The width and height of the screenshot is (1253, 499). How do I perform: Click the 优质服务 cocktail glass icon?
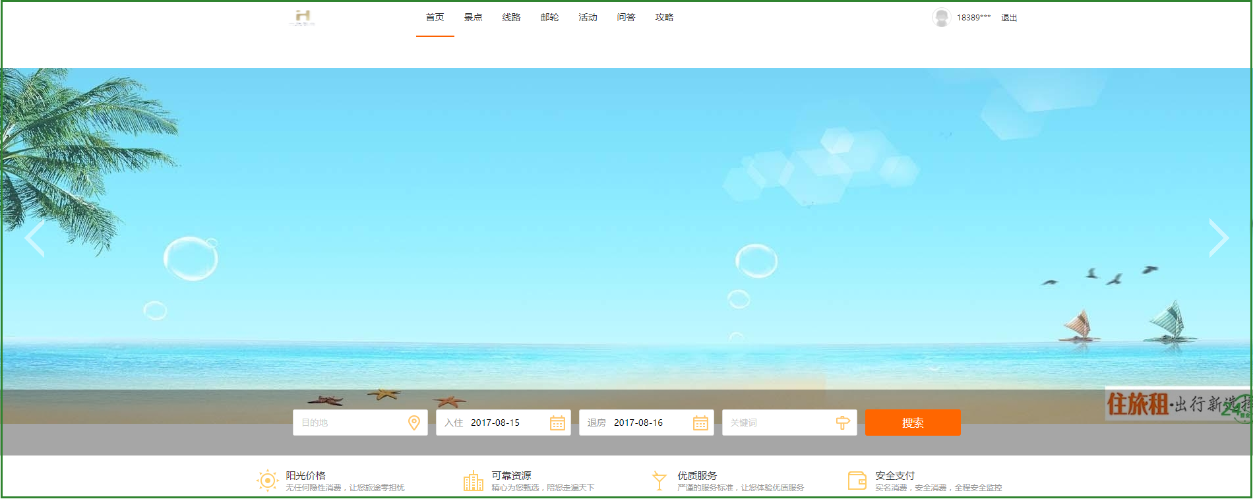click(x=659, y=481)
